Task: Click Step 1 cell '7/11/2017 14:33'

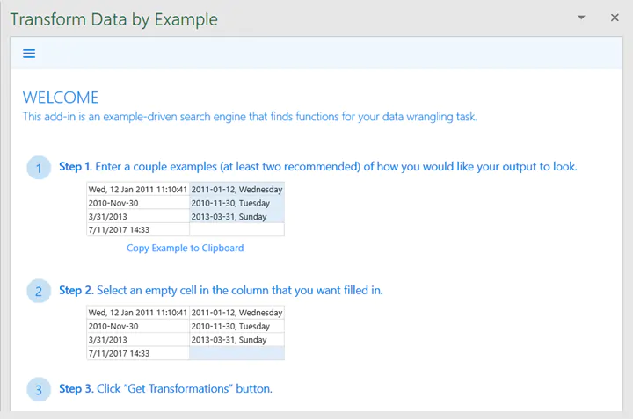Action: coord(138,229)
